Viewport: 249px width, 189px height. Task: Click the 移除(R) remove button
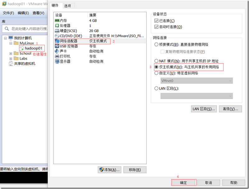pyautogui.click(x=135, y=170)
